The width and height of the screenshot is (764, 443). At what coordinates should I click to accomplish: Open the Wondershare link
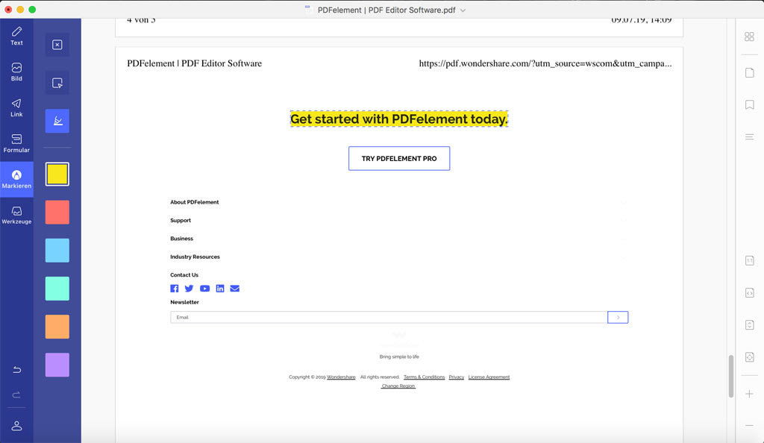coord(341,377)
